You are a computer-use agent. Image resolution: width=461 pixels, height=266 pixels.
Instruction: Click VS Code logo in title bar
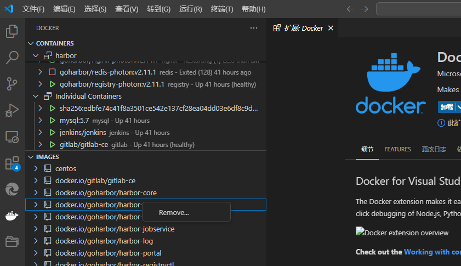[x=9, y=9]
